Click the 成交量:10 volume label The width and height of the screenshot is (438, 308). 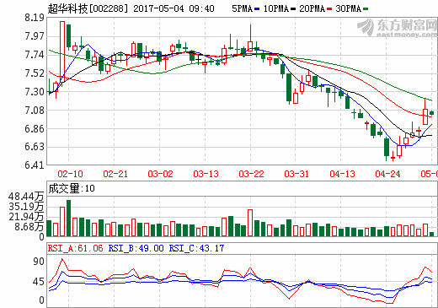(72, 188)
